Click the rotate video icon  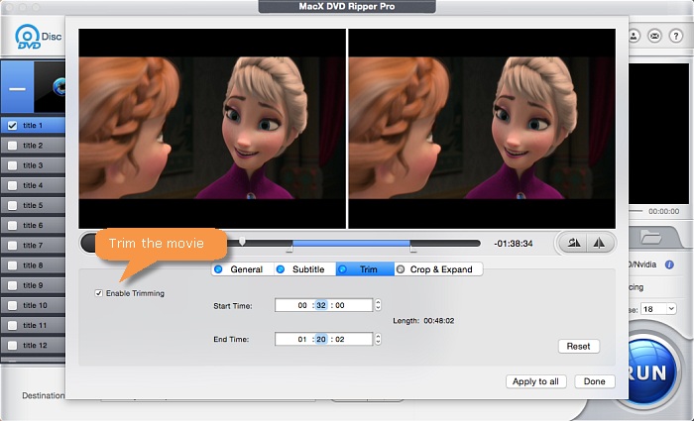(x=574, y=243)
